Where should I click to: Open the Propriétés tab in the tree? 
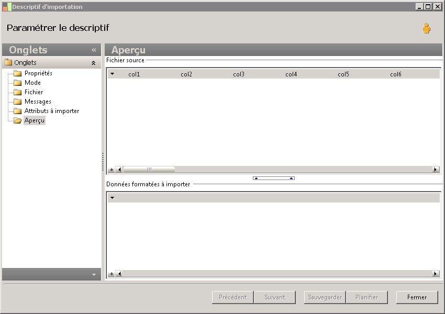[38, 73]
